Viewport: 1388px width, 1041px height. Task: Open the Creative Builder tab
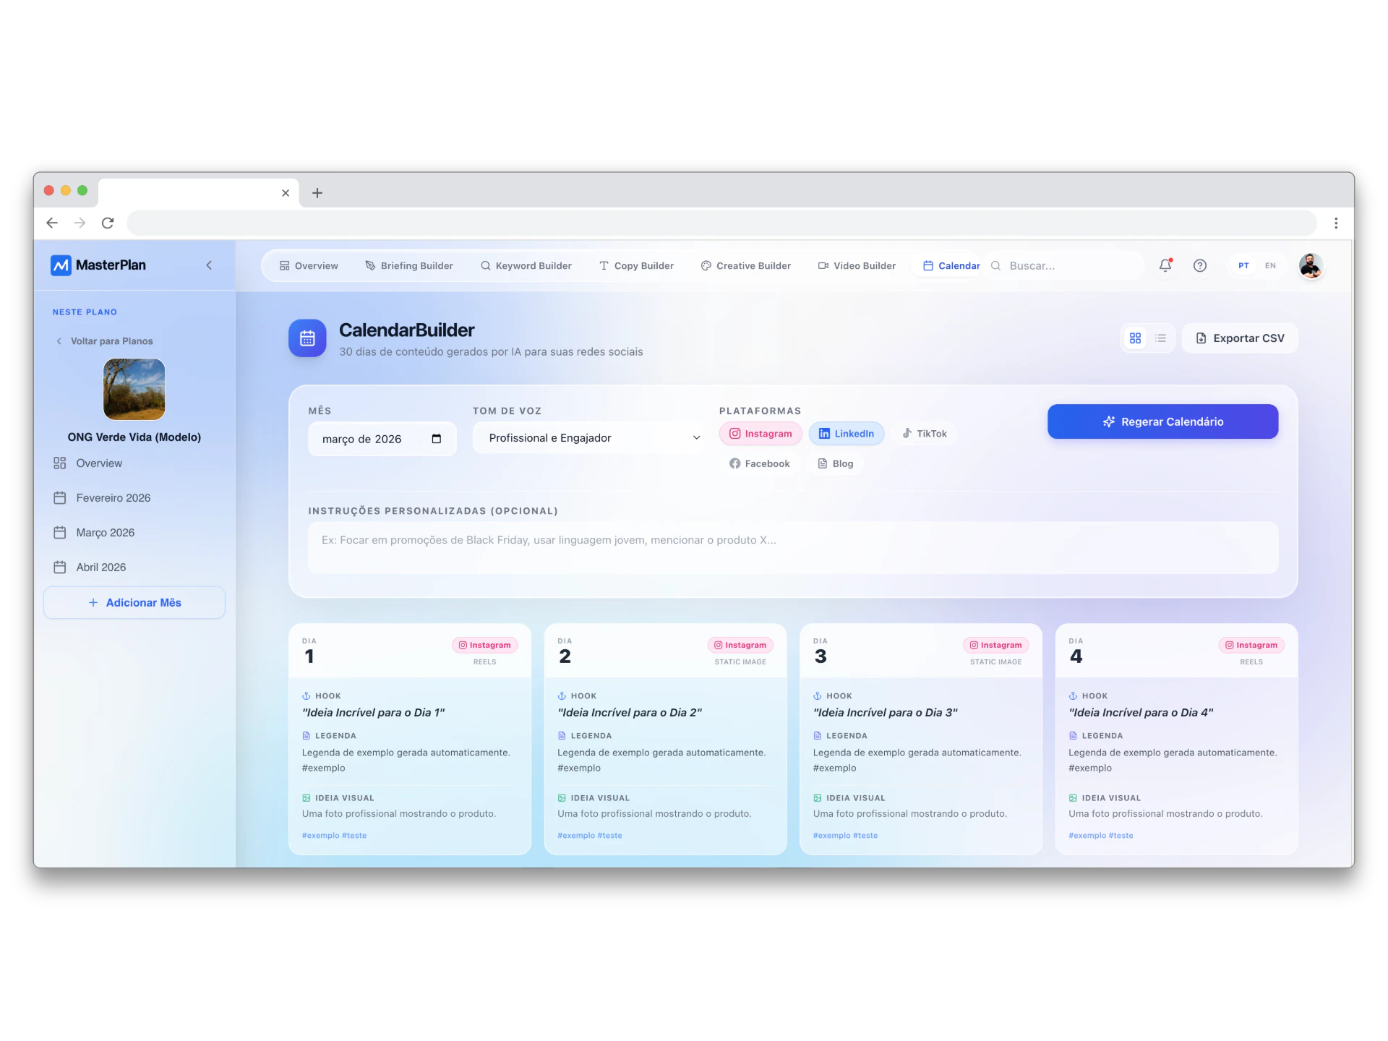click(745, 265)
